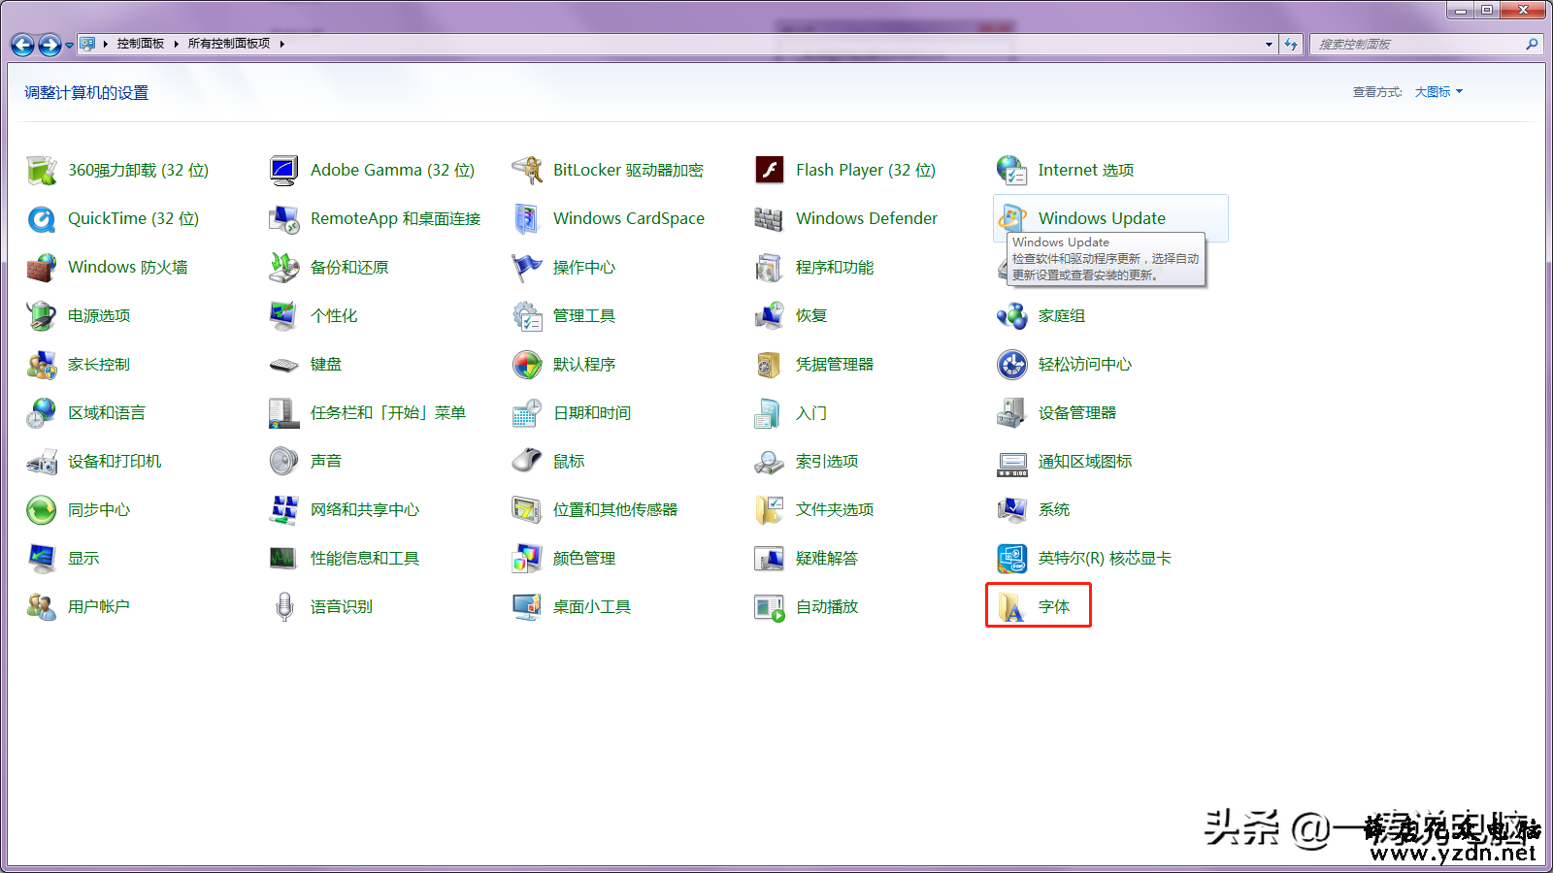Open the 性能信息和工具 link
The height and width of the screenshot is (873, 1553).
[365, 558]
